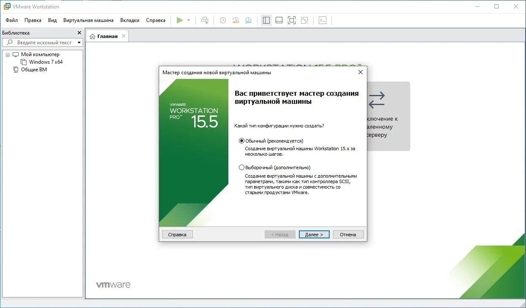Open the Вид menu
Viewport: 526px width, 308px height.
(x=52, y=20)
